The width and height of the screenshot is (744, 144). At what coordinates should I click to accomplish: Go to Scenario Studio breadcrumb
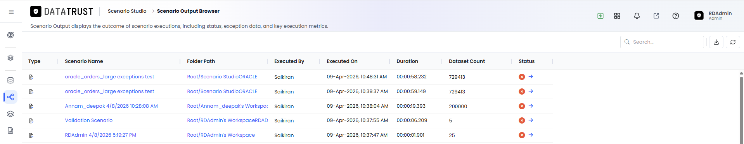[127, 11]
